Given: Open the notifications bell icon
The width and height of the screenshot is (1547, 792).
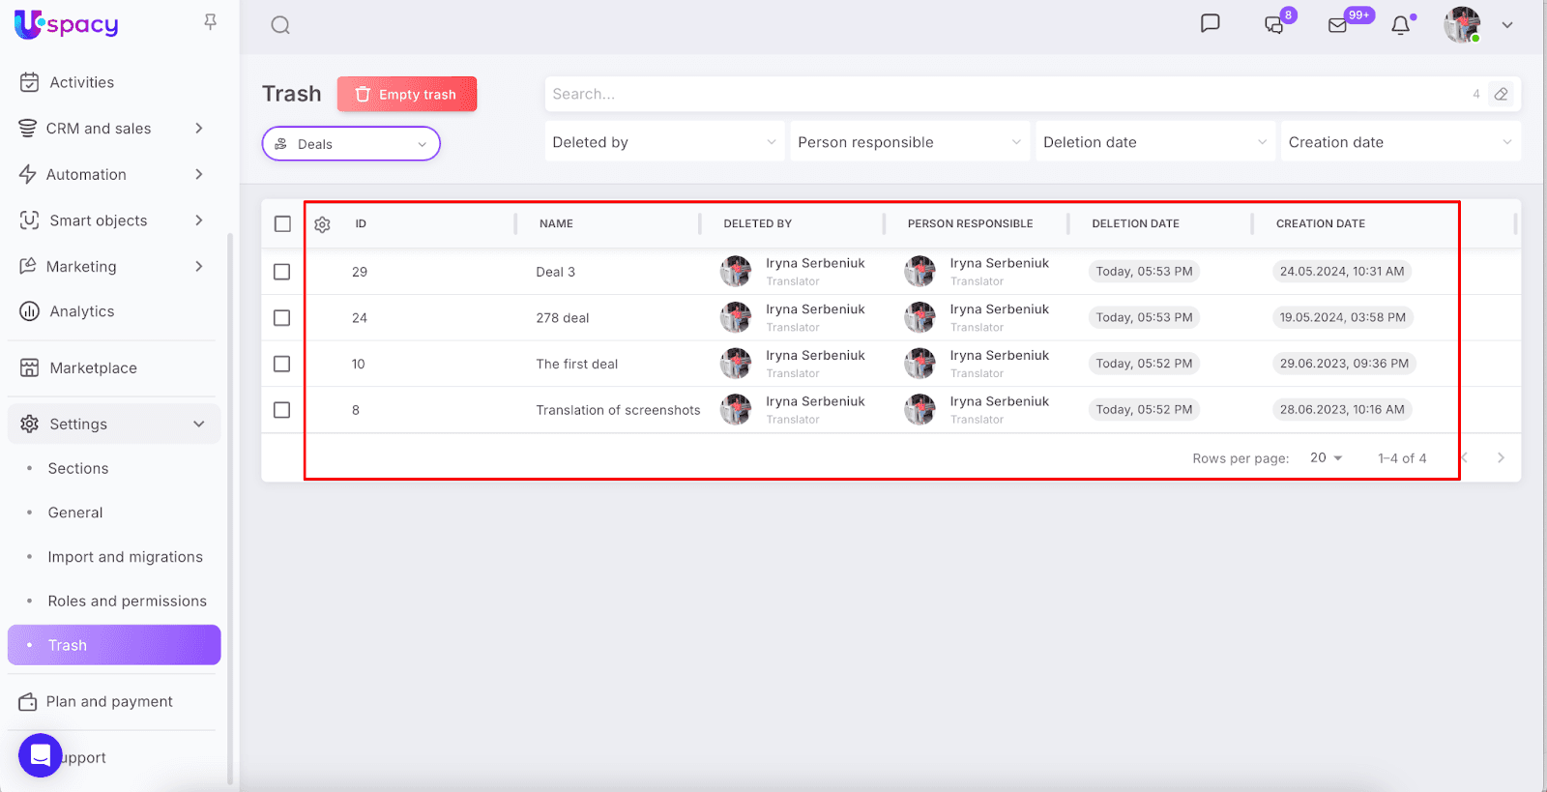Looking at the screenshot, I should (1400, 25).
